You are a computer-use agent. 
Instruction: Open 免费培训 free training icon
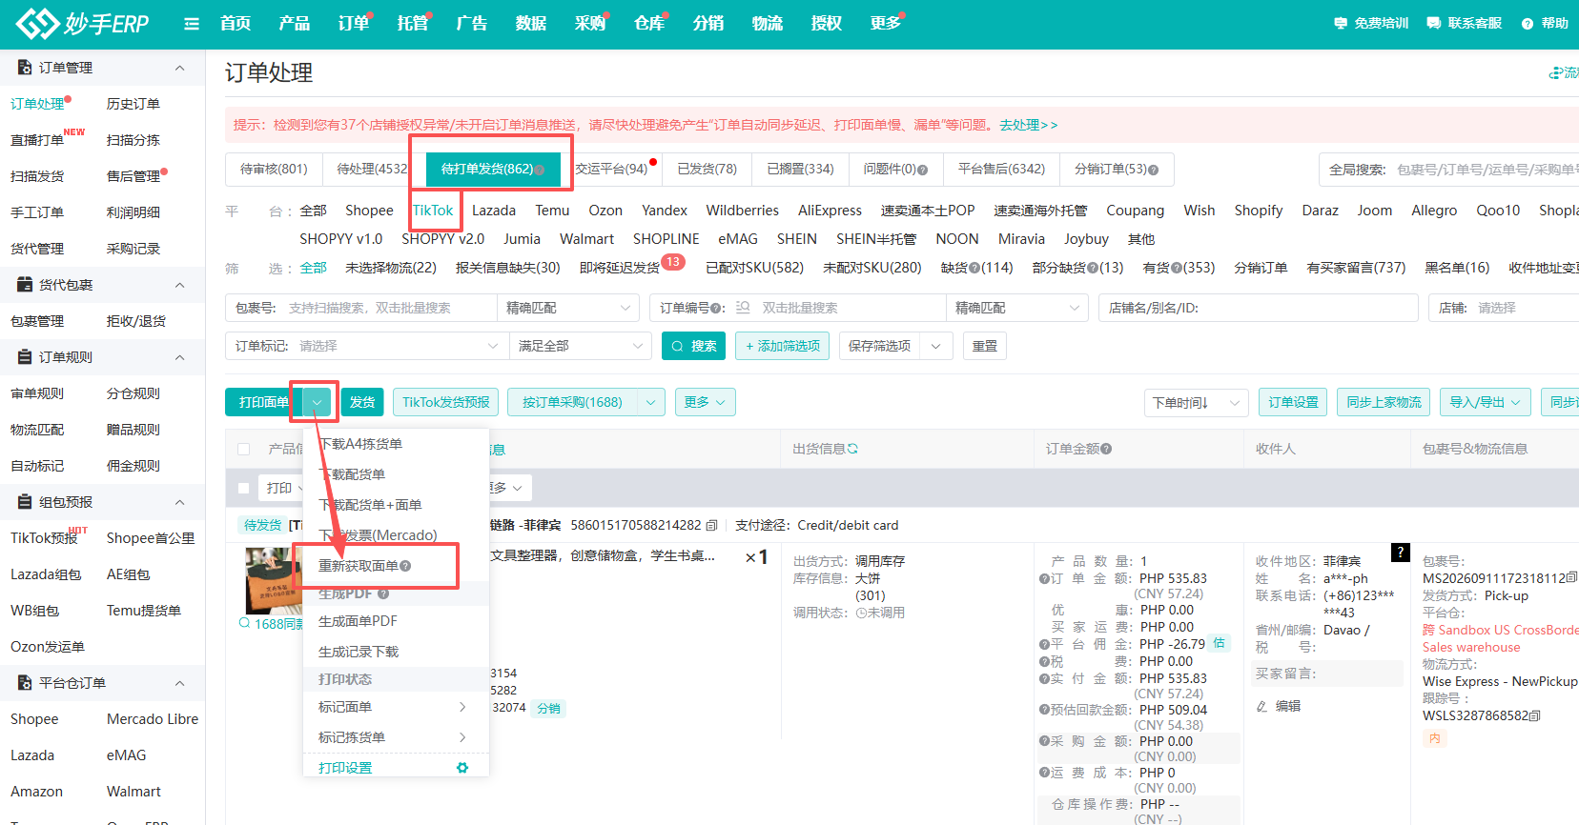tap(1341, 23)
